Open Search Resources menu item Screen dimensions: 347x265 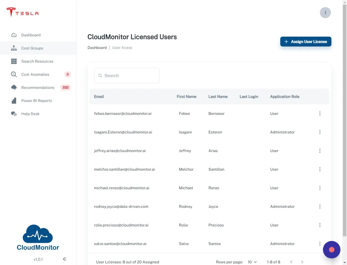(38, 61)
